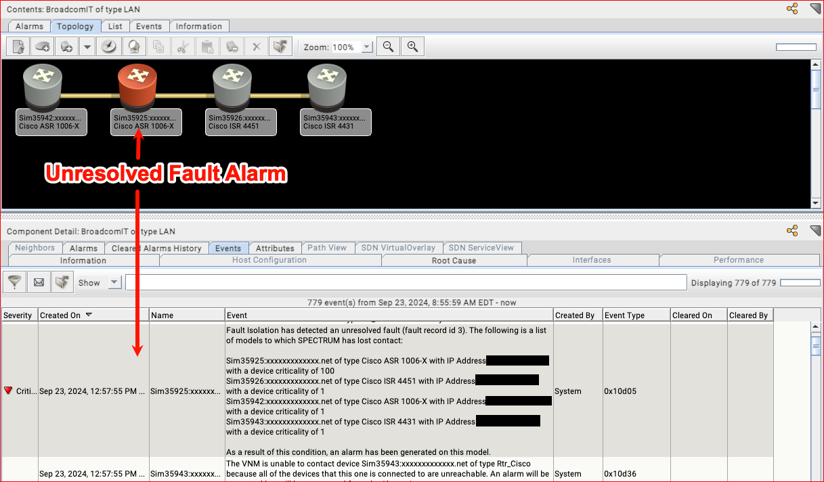Click the zoom out magnifier button
Screen dimensions: 824x482
[388, 47]
